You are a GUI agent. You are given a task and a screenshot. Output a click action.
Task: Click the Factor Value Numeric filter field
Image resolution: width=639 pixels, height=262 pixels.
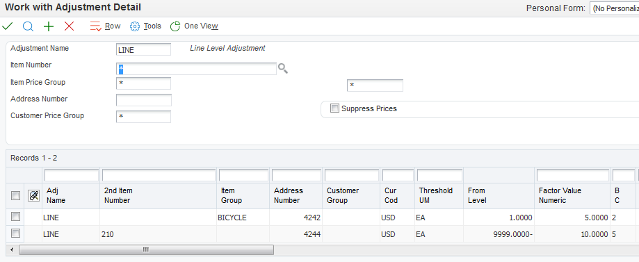point(573,175)
